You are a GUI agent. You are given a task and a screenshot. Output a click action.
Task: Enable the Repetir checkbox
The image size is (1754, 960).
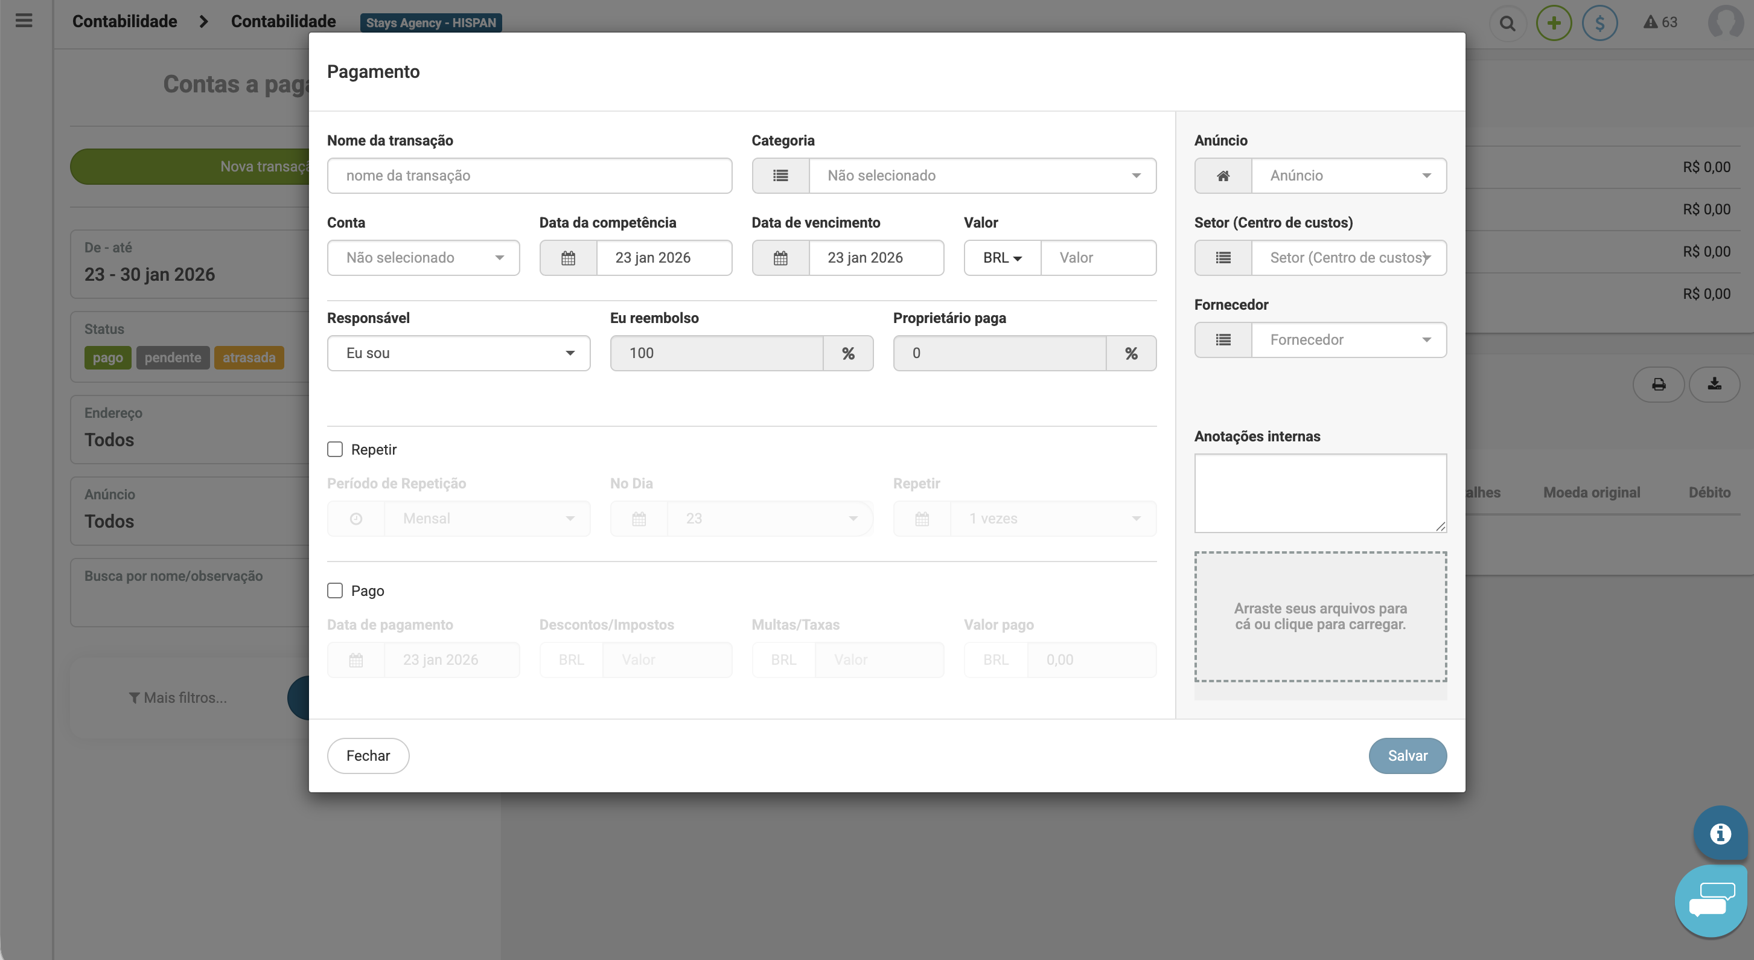pos(335,450)
